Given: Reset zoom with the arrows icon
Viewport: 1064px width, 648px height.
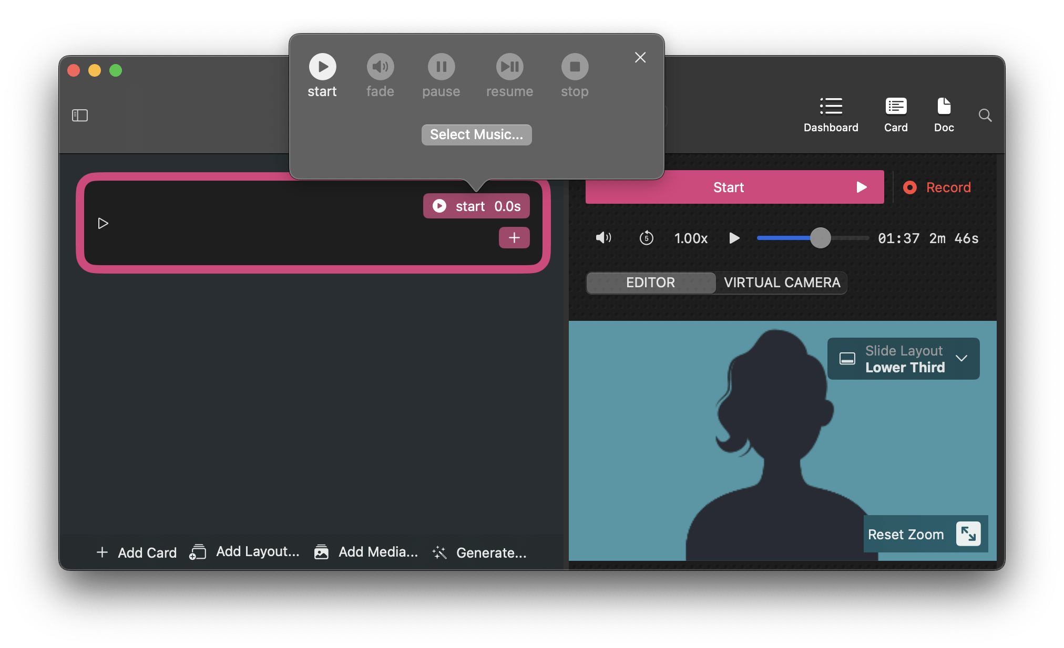Looking at the screenshot, I should pyautogui.click(x=968, y=534).
